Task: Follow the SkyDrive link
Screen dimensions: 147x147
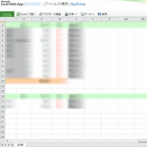Action: (x=77, y=4)
